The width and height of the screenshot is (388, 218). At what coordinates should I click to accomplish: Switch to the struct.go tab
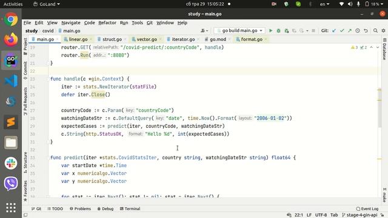click(112, 39)
